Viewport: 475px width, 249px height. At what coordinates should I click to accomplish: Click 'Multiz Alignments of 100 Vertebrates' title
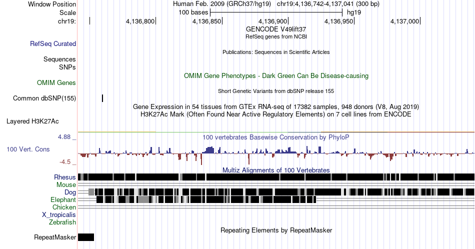point(276,170)
